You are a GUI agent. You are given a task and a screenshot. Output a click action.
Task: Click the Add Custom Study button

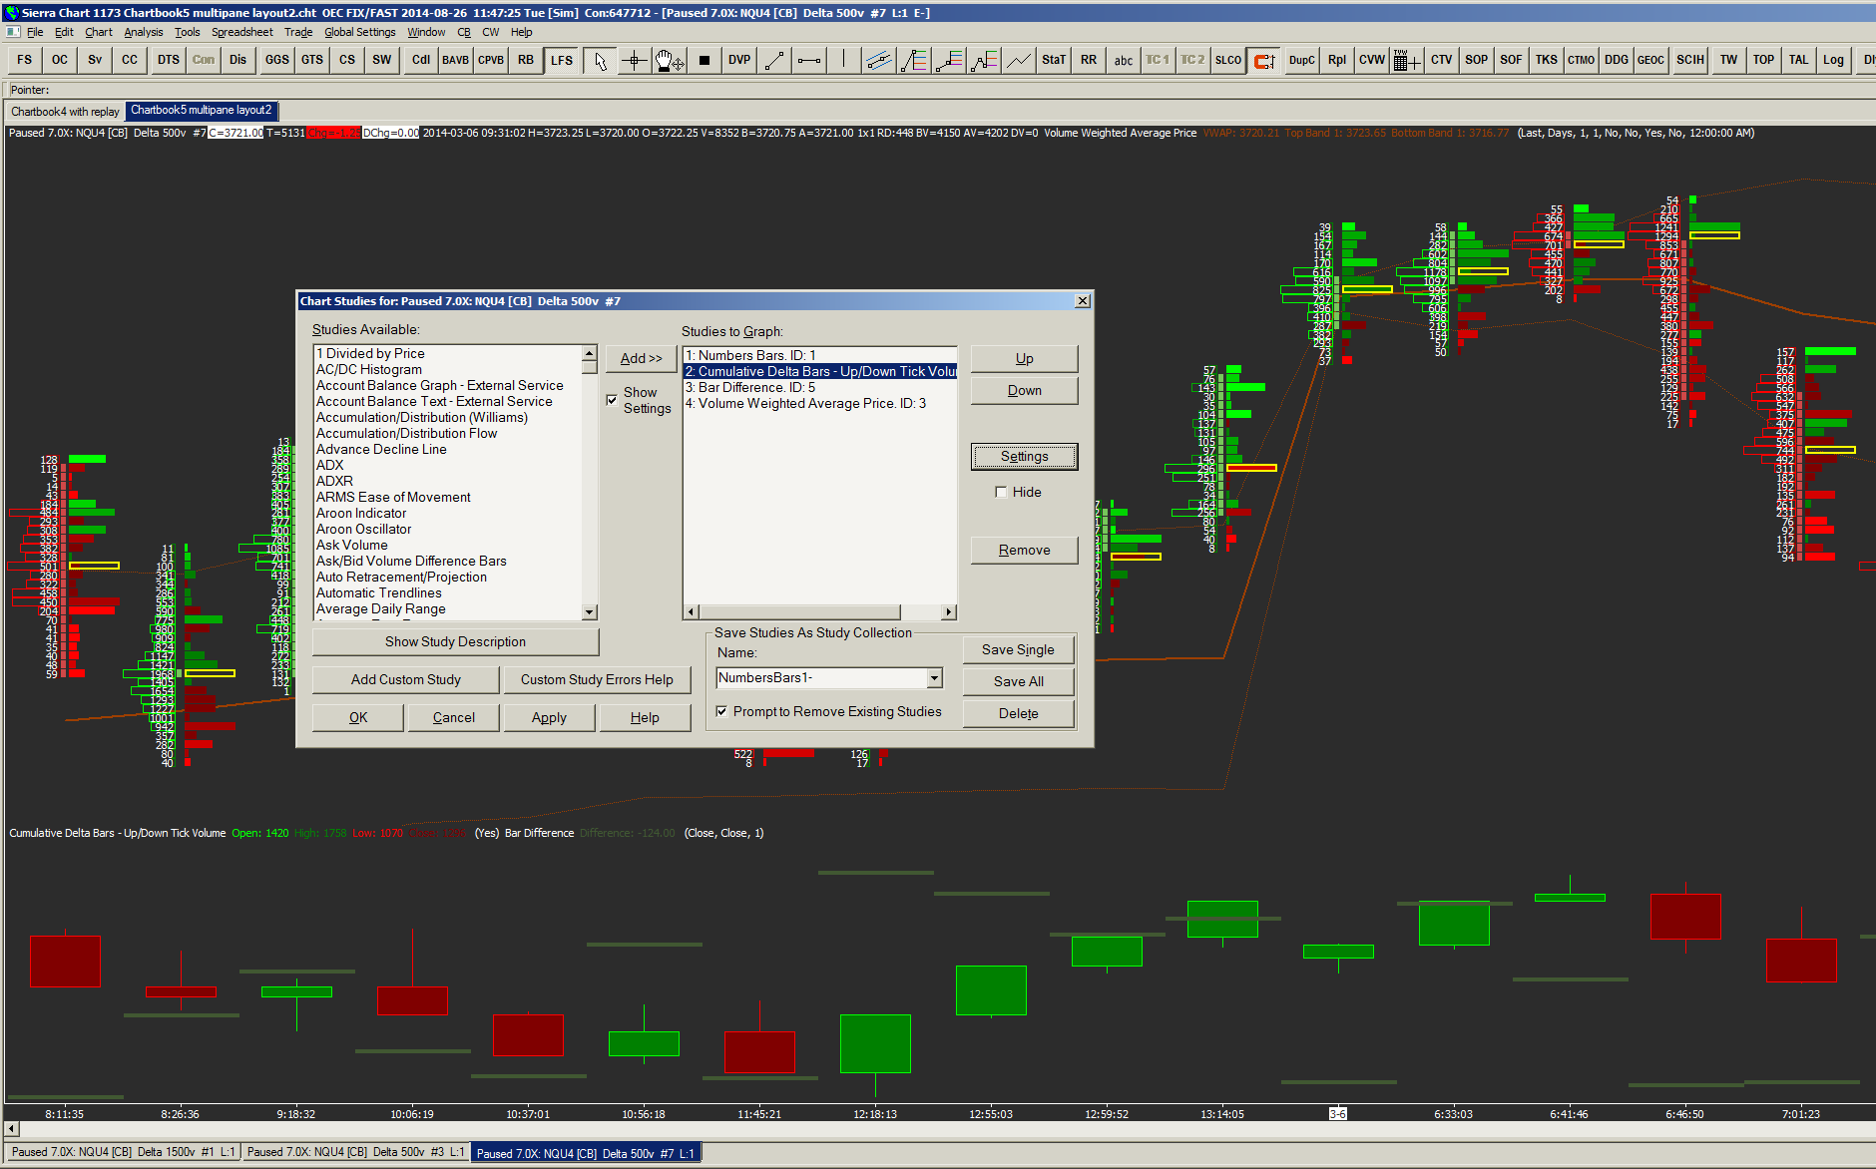(405, 679)
